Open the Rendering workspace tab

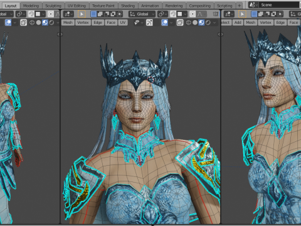174,6
